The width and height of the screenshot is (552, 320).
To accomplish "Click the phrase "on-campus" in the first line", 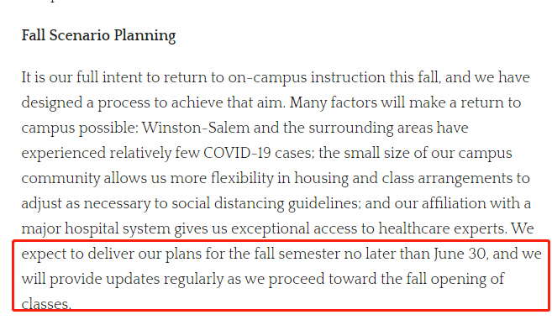I will click(267, 78).
